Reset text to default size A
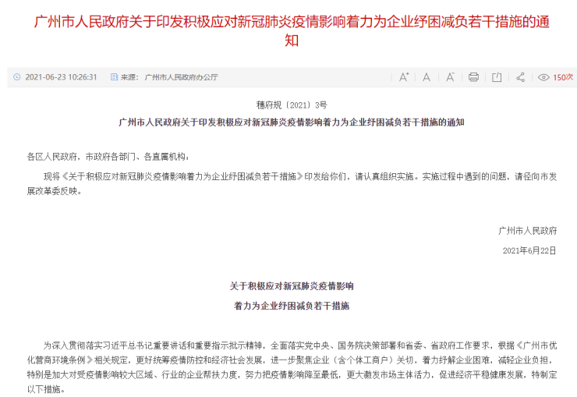The width and height of the screenshot is (577, 397). pos(427,77)
